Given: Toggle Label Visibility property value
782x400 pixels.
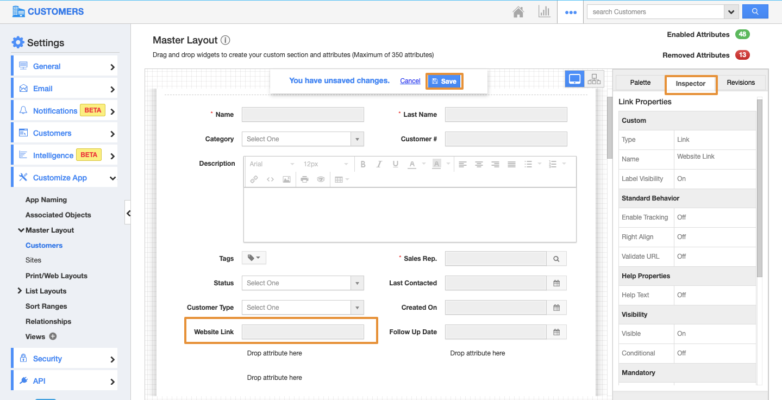Looking at the screenshot, I should (681, 179).
